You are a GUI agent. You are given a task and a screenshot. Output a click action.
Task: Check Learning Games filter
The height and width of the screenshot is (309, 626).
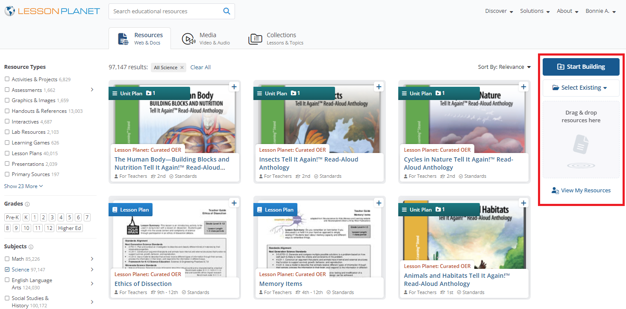pos(7,142)
